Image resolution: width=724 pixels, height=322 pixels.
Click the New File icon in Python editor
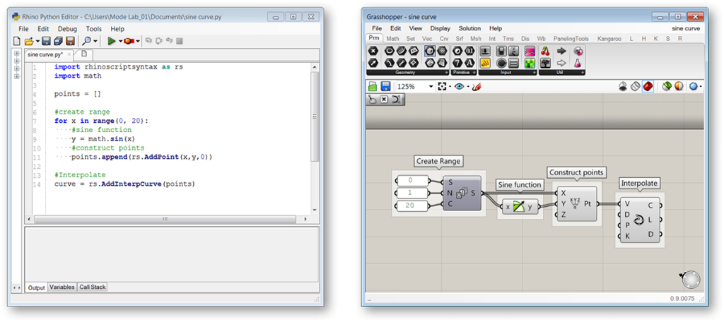[19, 42]
